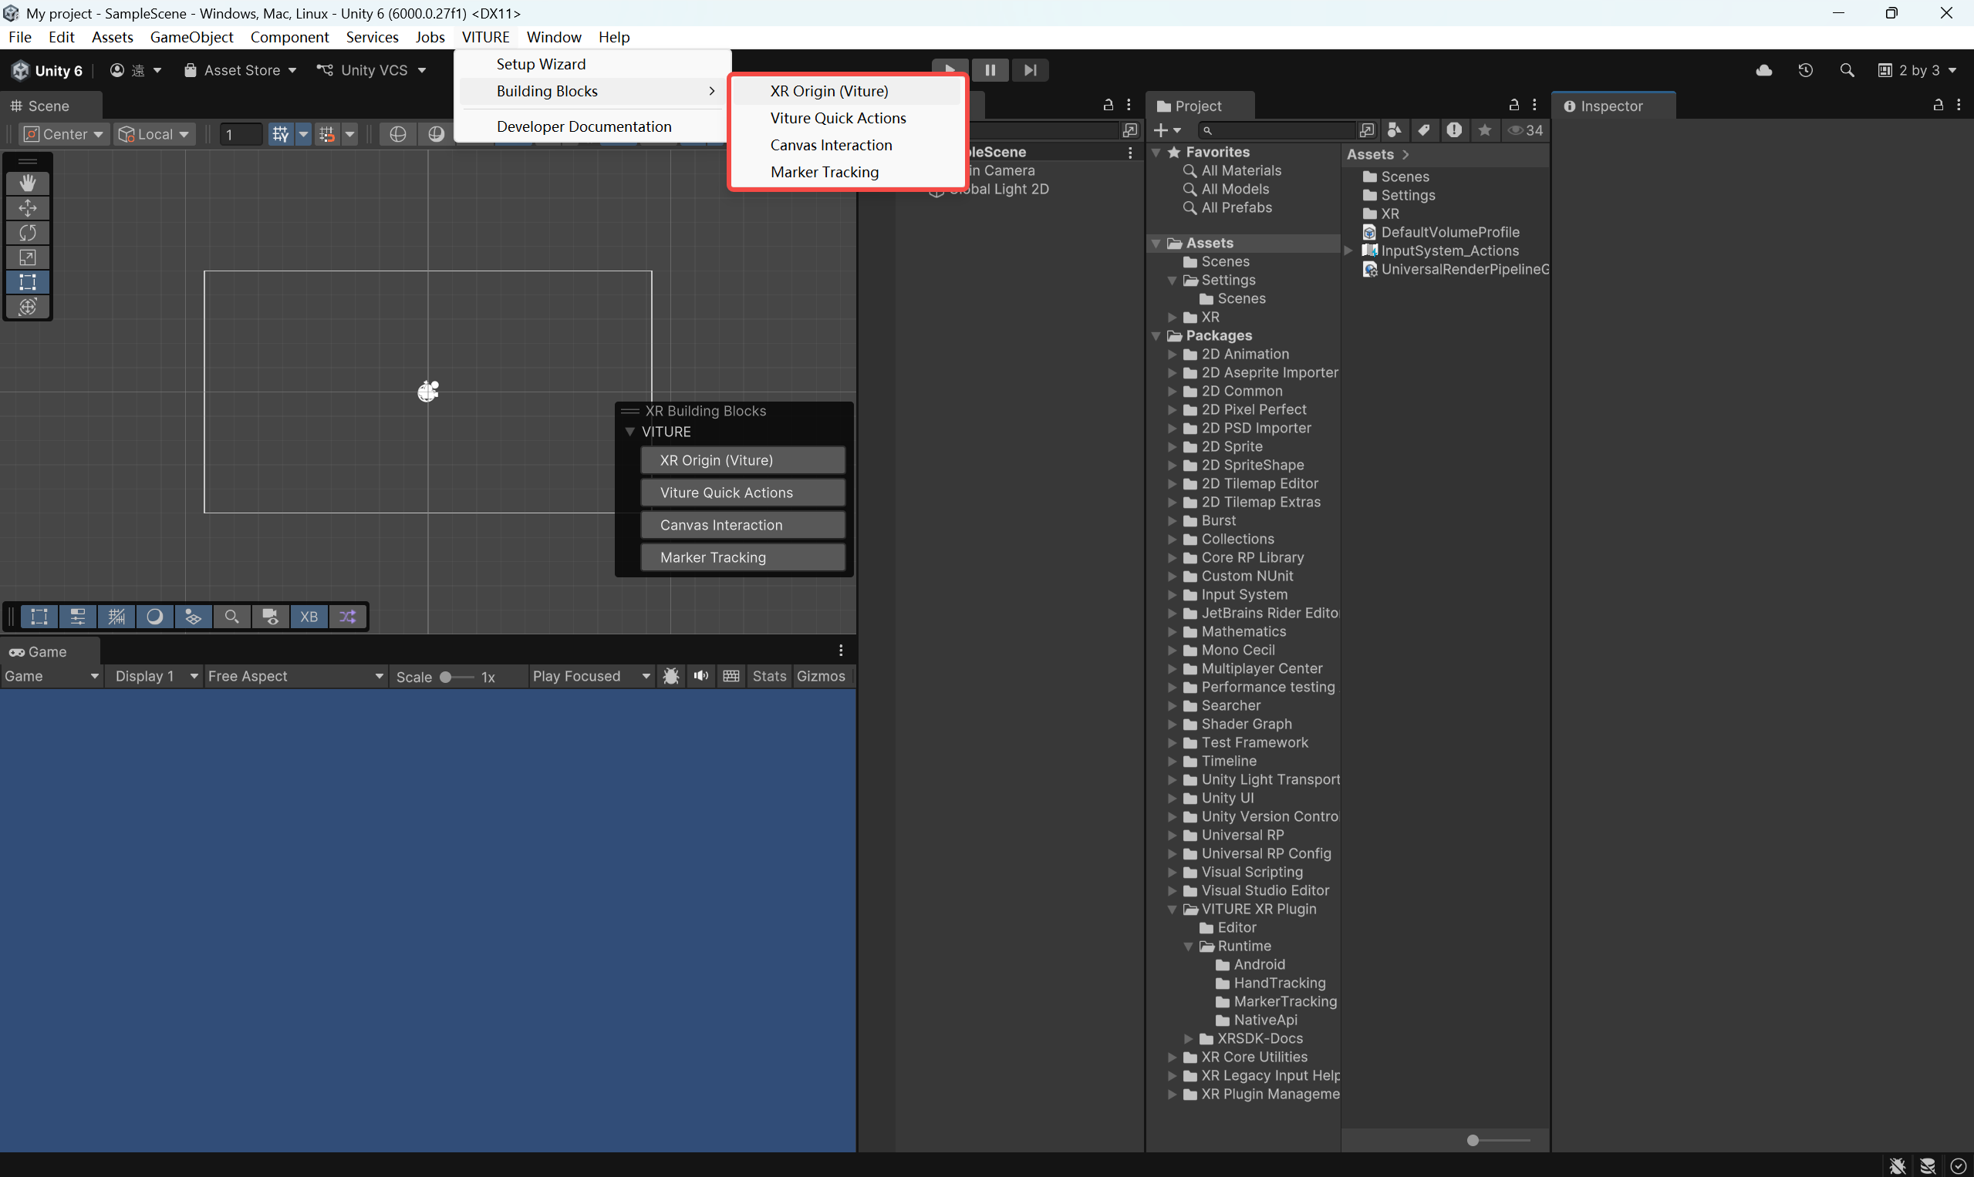Open the Local rotation dropdown

[x=154, y=134]
